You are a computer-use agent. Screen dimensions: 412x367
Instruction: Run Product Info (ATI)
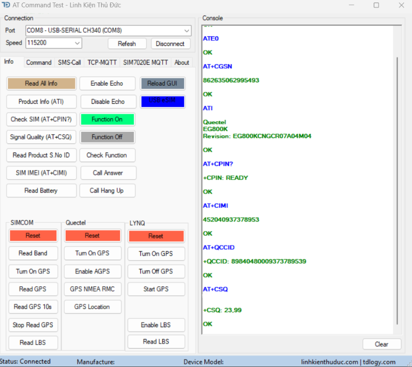click(41, 102)
